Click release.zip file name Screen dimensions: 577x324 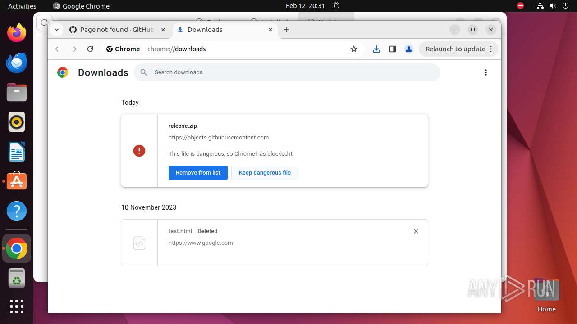(183, 126)
